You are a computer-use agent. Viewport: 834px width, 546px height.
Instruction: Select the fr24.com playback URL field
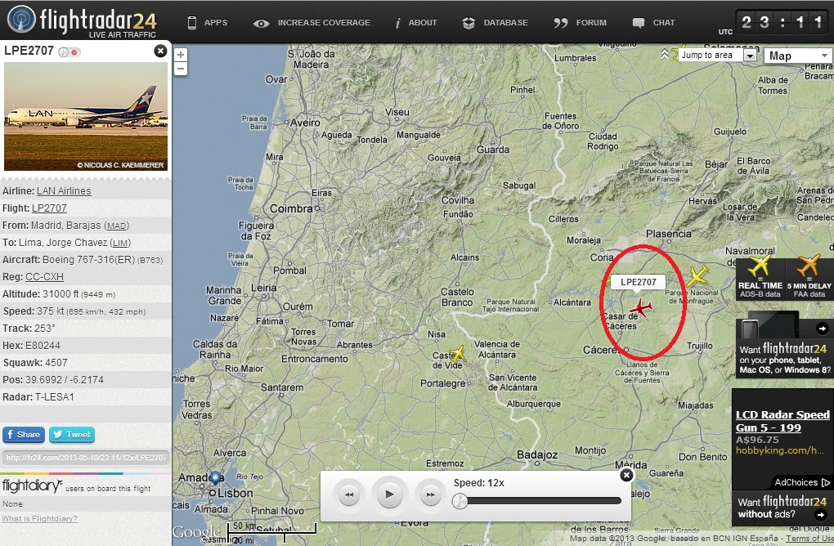(86, 457)
